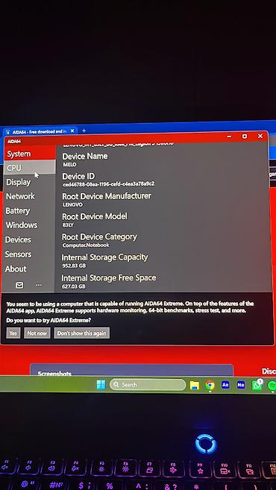Open the About page
276x490 pixels.
coord(16,268)
